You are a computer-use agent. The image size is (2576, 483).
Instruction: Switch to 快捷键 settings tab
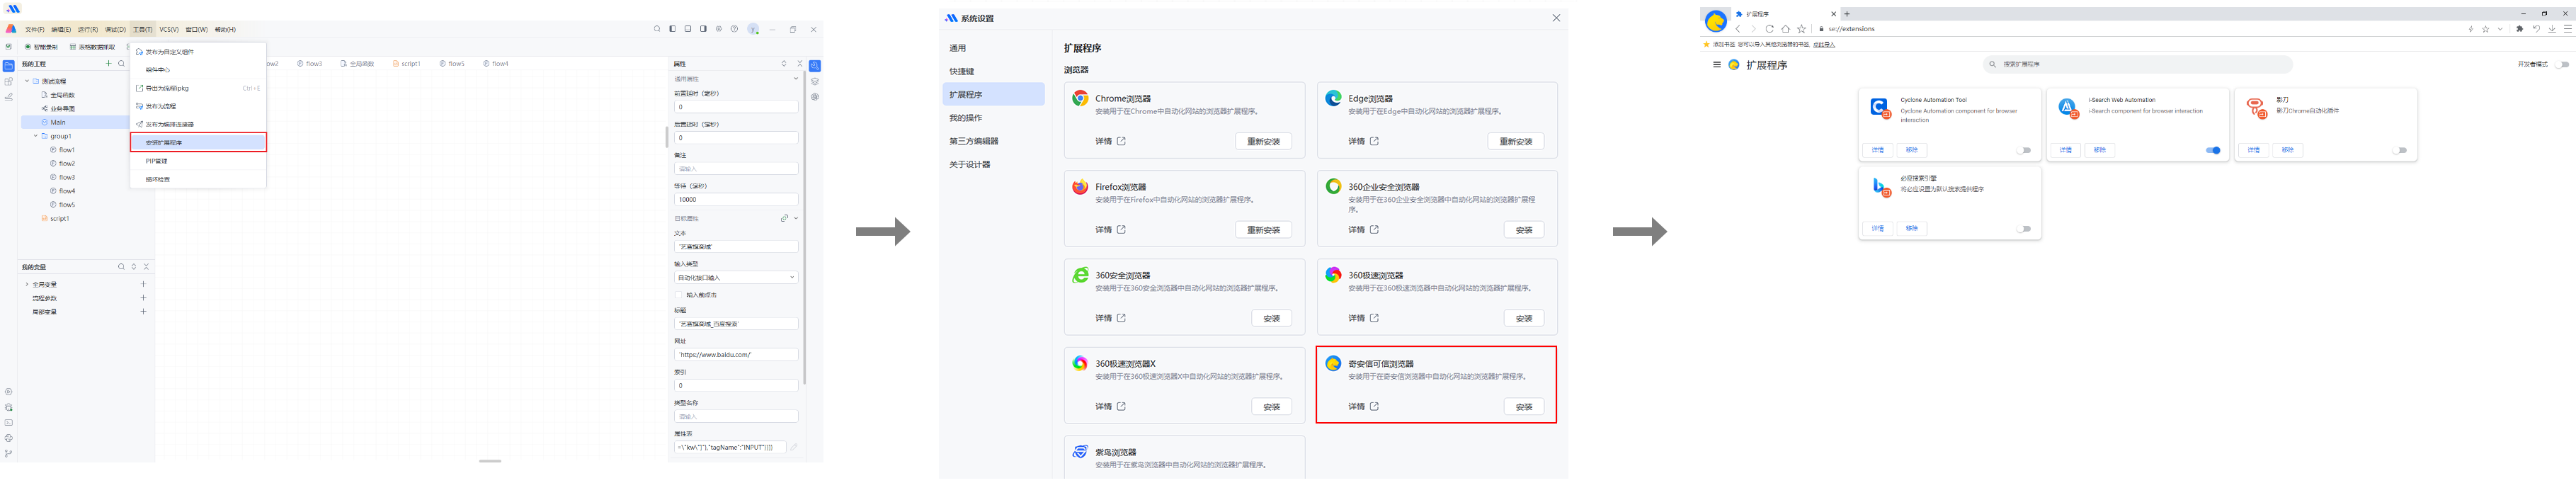962,72
